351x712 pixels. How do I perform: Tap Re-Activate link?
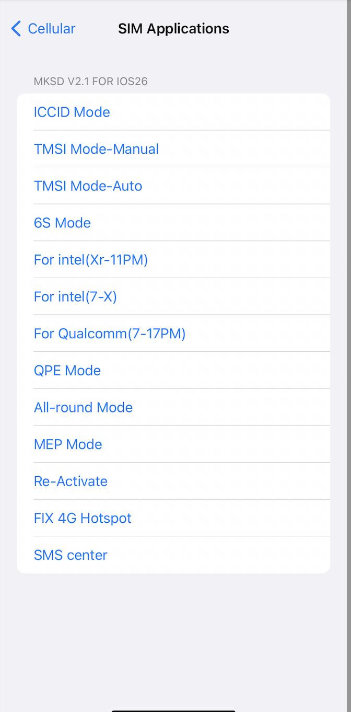pyautogui.click(x=71, y=481)
